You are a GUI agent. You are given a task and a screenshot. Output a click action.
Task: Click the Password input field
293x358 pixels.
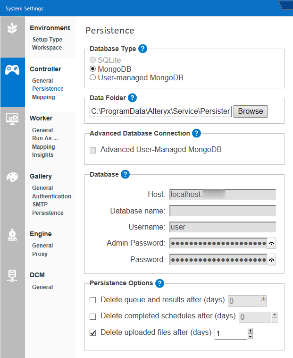coord(218,260)
